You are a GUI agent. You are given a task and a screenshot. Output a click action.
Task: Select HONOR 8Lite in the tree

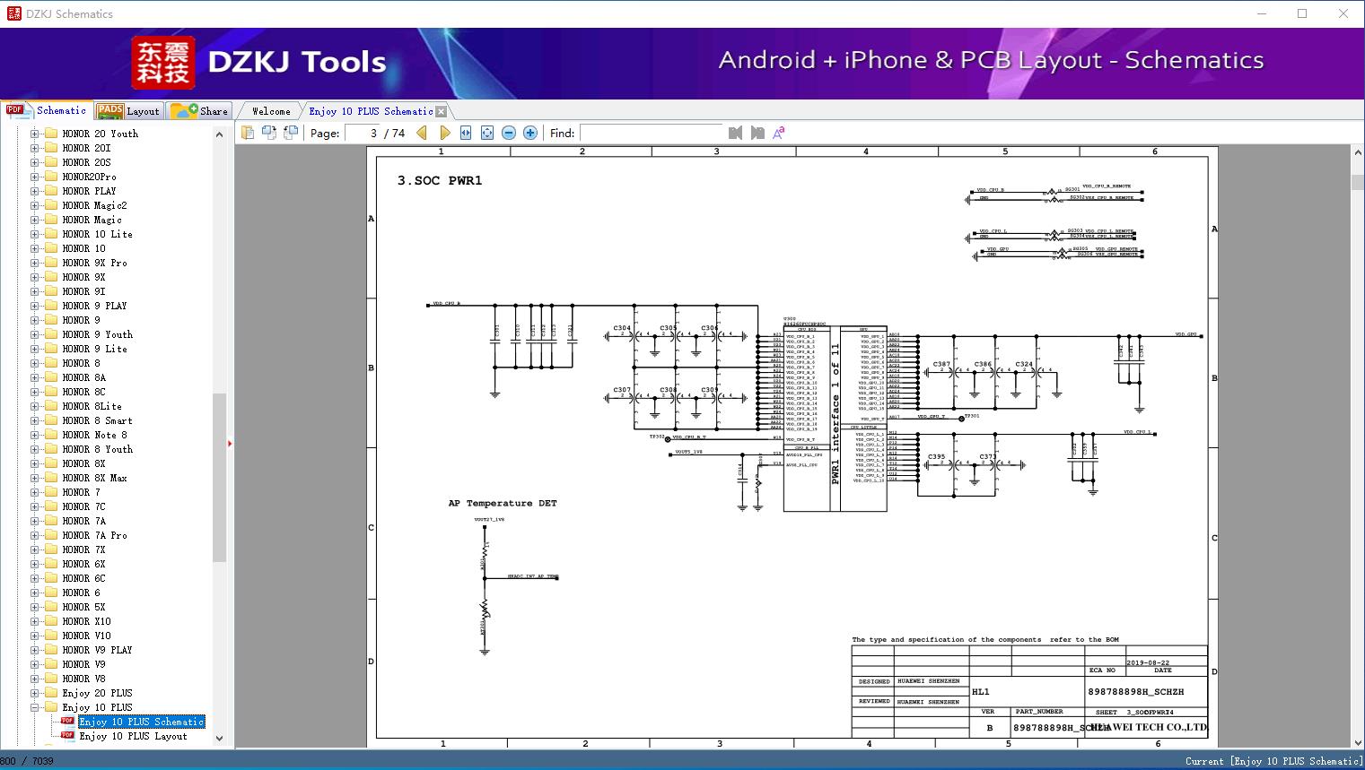(92, 406)
